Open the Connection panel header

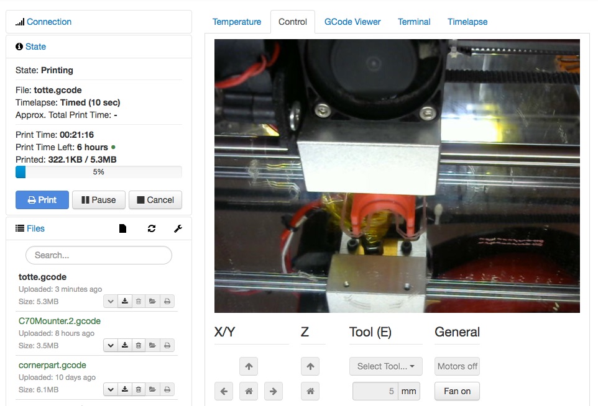click(x=49, y=22)
